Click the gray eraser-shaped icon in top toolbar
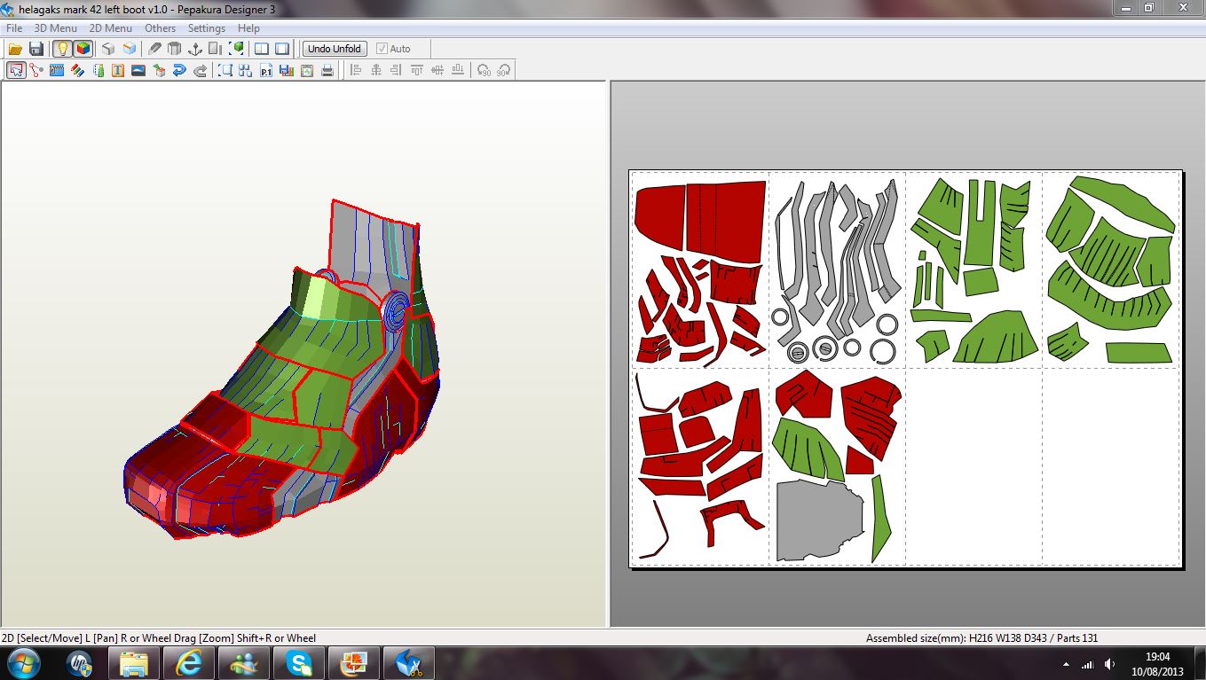Screen dimensions: 1206x680 pyautogui.click(x=154, y=49)
